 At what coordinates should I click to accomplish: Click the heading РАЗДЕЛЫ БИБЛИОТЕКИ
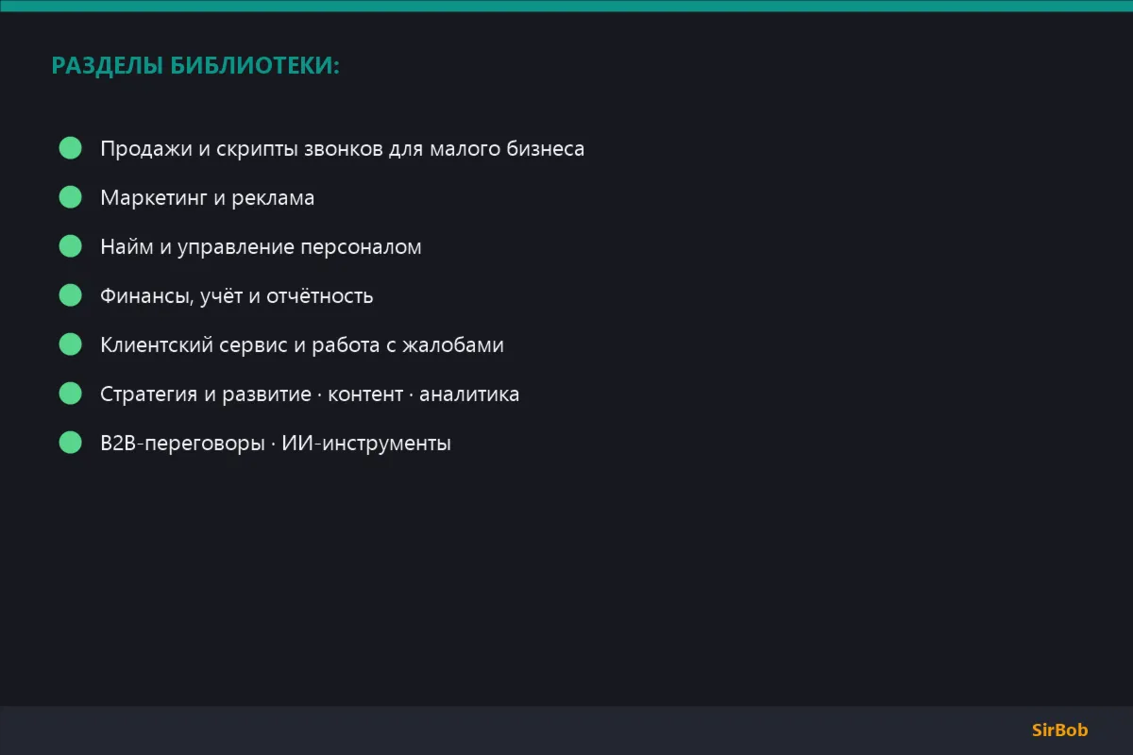click(195, 66)
